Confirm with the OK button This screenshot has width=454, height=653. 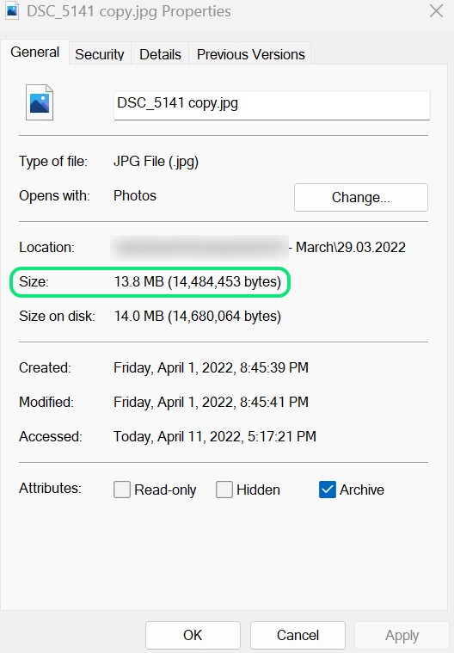(x=193, y=635)
